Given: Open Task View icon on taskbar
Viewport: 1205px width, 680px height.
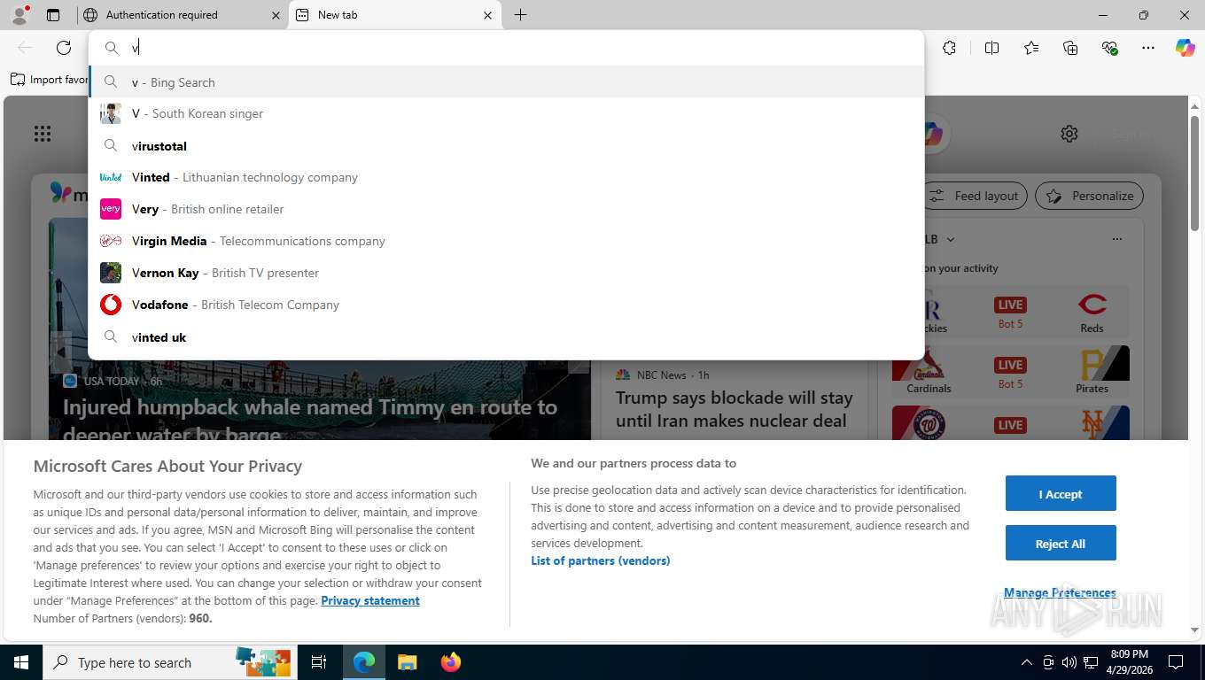Looking at the screenshot, I should 319,662.
